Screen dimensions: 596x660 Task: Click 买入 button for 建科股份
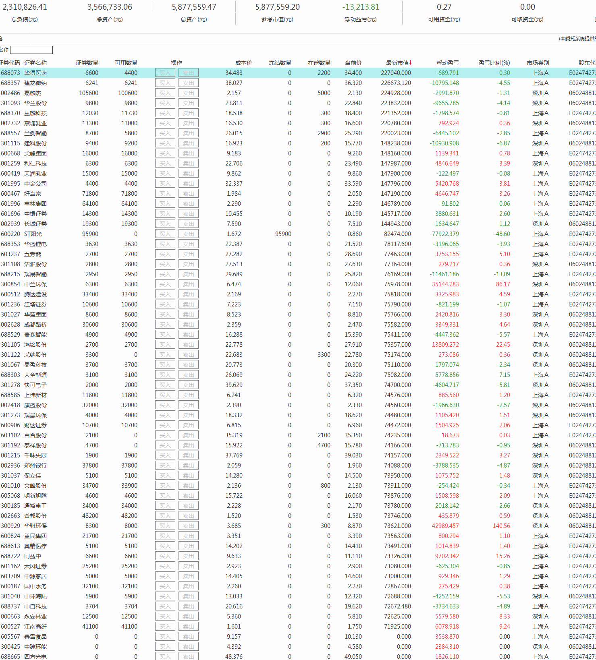[165, 143]
